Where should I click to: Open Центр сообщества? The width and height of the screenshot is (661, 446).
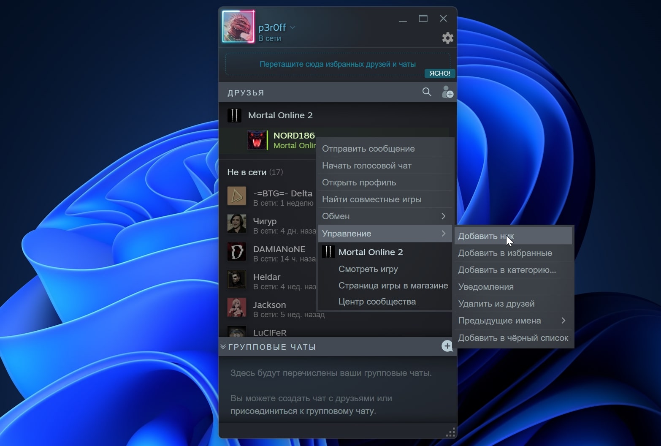[385, 302]
